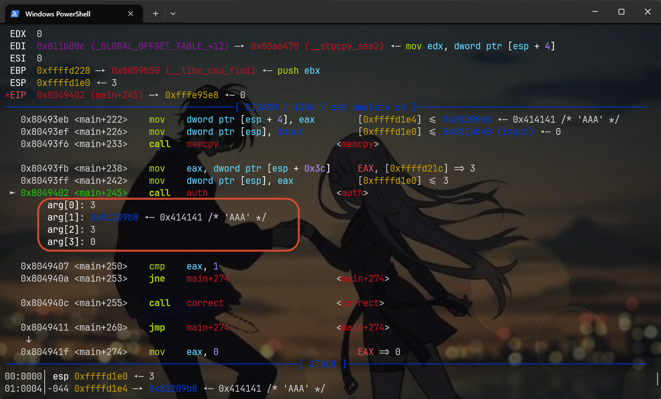Click the __libc_csu_fini symbol
The width and height of the screenshot is (661, 399).
(211, 71)
